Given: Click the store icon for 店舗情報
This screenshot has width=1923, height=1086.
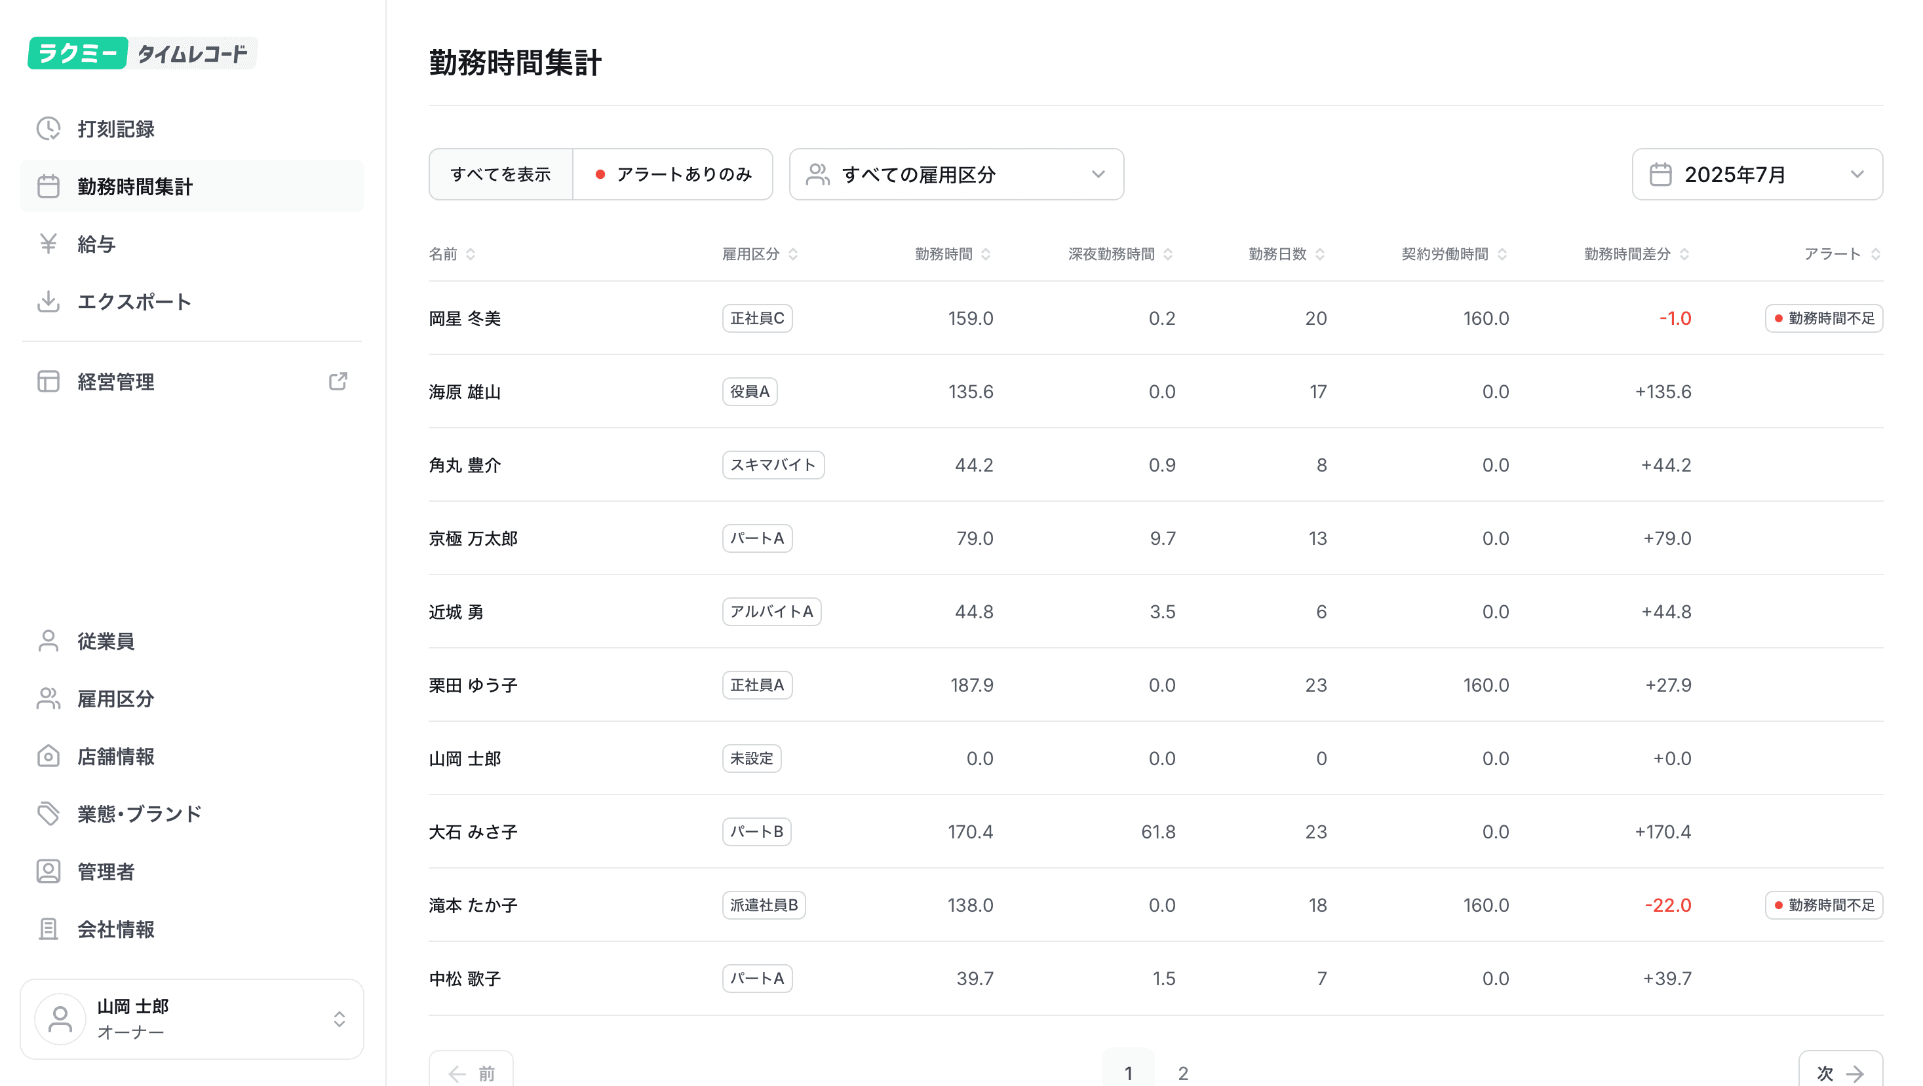Looking at the screenshot, I should click(49, 757).
